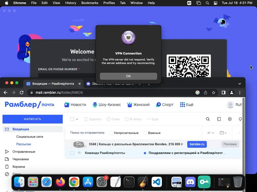
Task: Click Chrome back navigation arrow
Action: click(6, 92)
